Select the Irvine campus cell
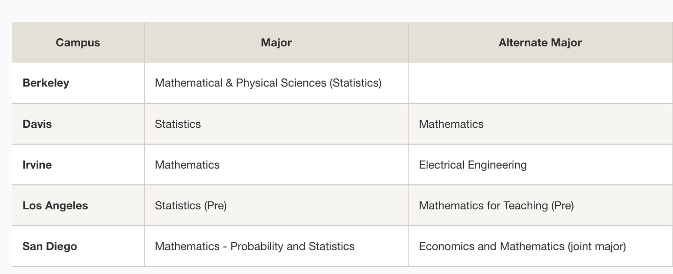The width and height of the screenshot is (673, 274). coord(37,165)
